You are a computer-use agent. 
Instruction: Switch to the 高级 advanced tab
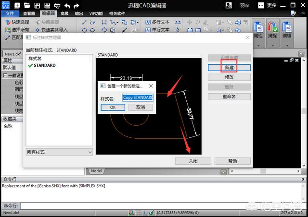(x=64, y=13)
